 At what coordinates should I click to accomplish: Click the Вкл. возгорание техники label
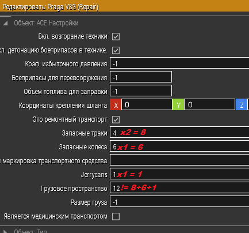click(x=73, y=36)
